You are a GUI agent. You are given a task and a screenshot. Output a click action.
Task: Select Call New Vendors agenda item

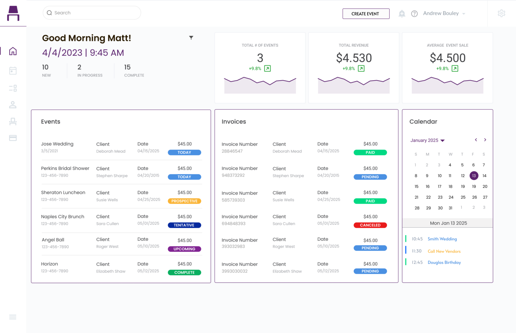point(444,251)
